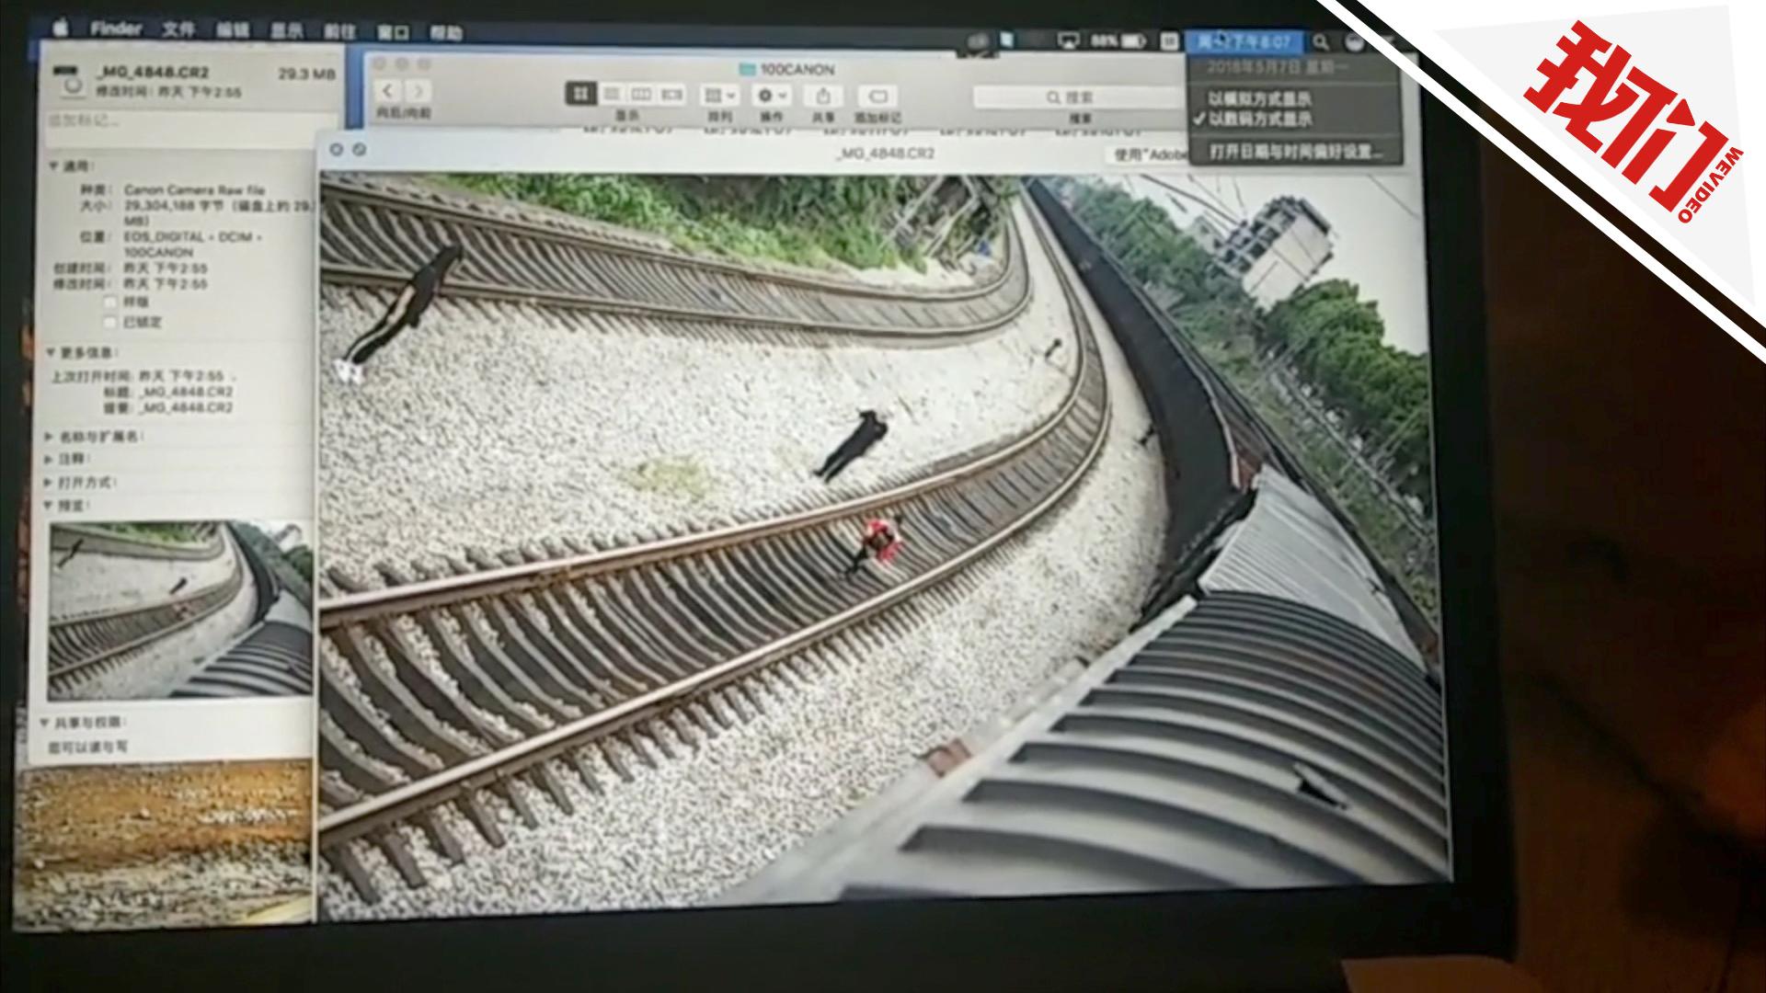Click the AirPlay display icon in menu bar
This screenshot has width=1766, height=993.
click(x=1069, y=40)
